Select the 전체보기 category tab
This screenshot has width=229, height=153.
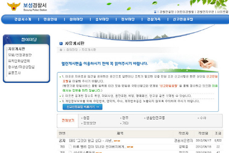click(68, 120)
